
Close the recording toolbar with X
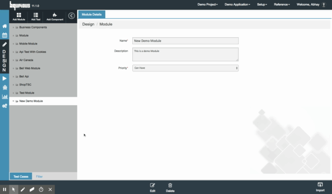pyautogui.click(x=50, y=189)
